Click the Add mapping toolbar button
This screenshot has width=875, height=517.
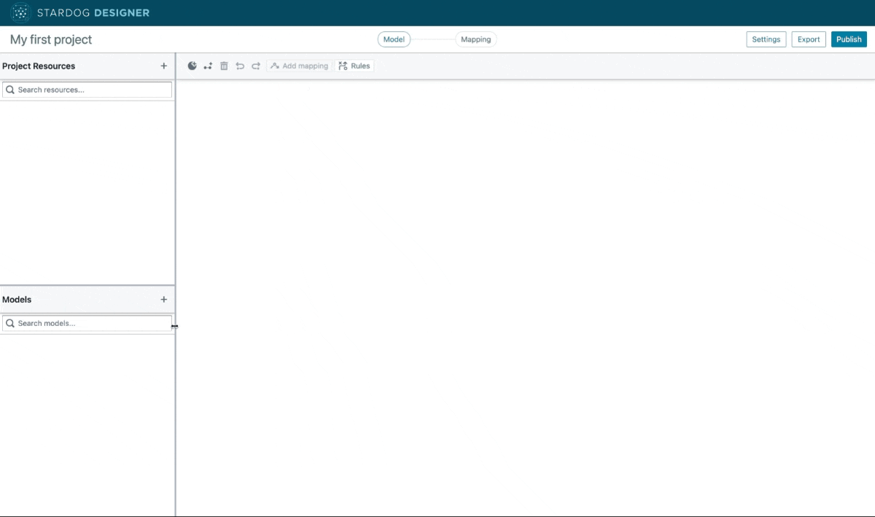(299, 66)
